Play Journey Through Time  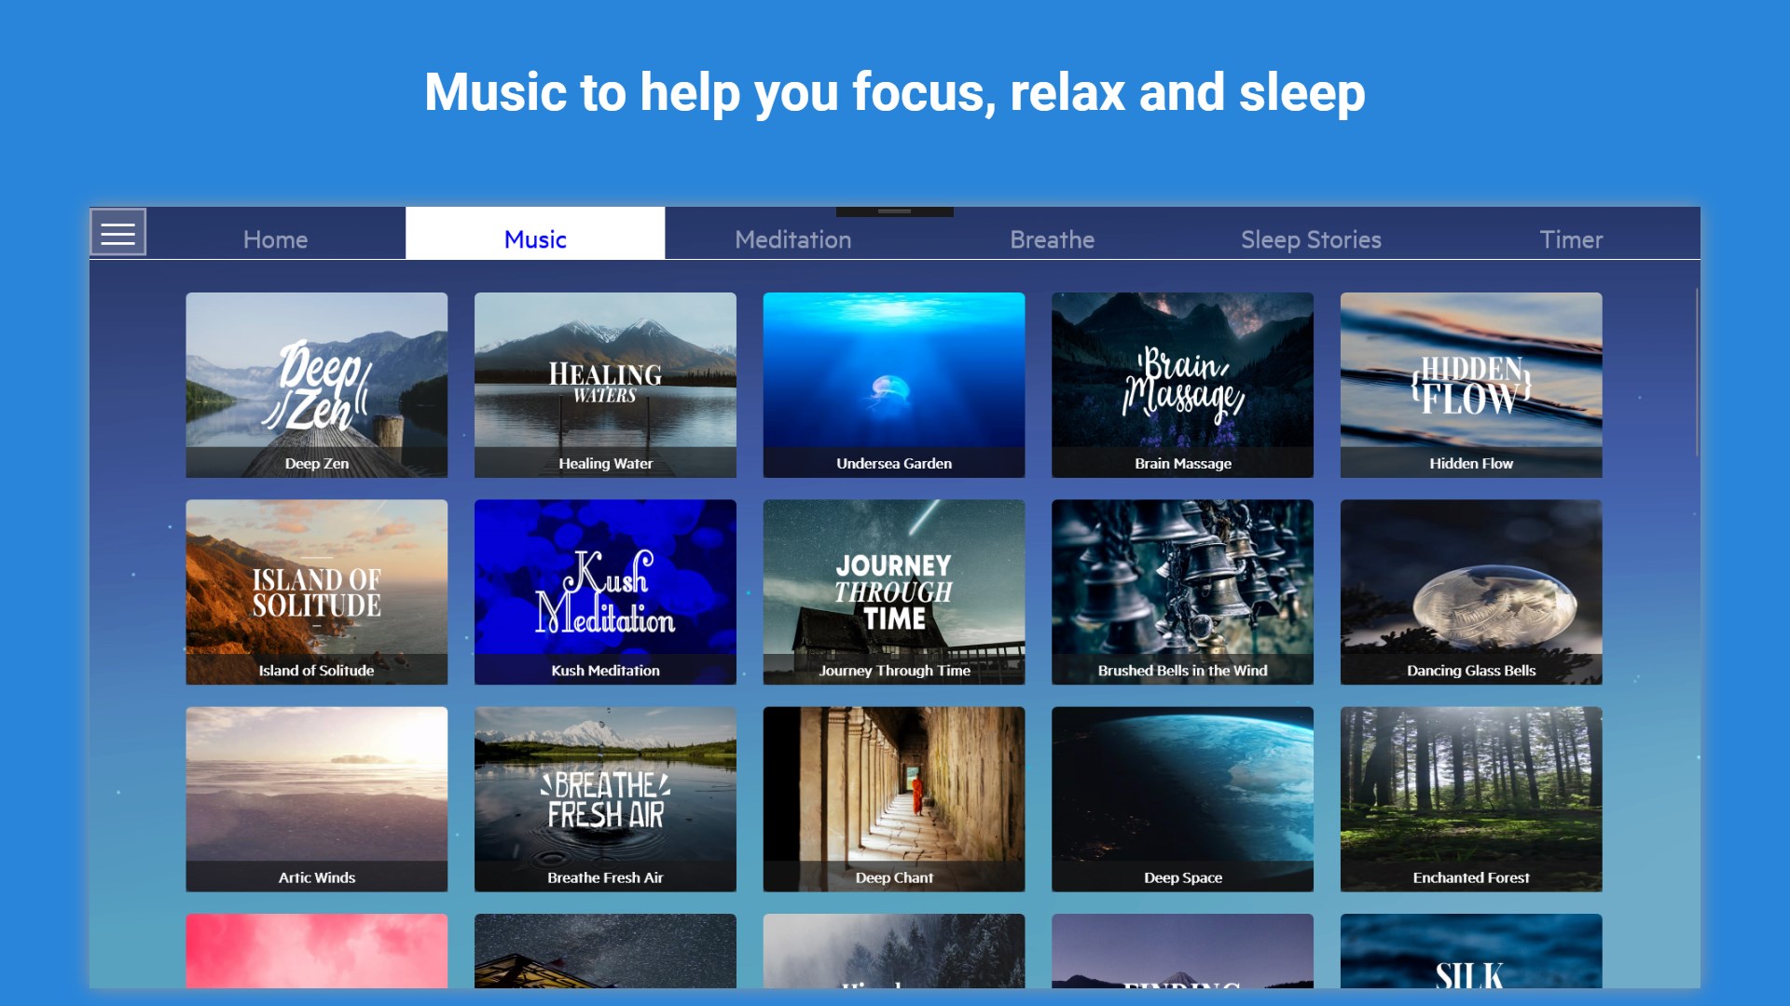coord(893,591)
